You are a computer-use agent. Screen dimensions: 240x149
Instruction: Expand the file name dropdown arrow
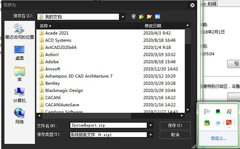tap(151, 125)
